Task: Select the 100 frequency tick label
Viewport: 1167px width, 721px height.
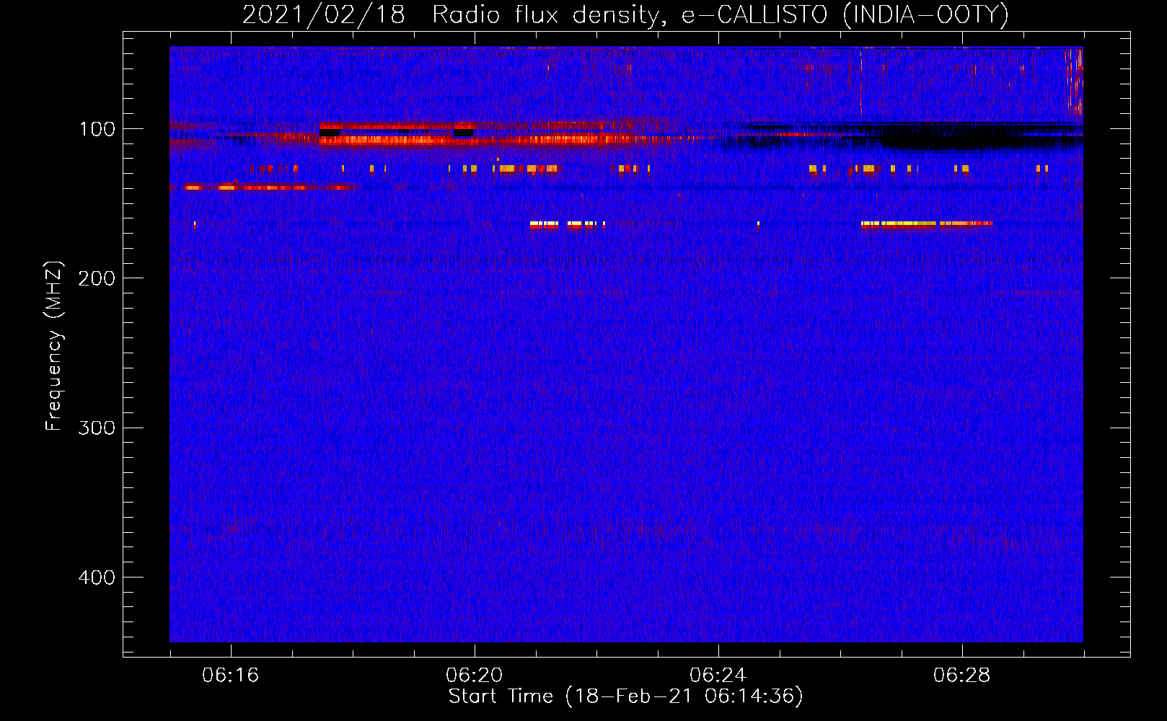Action: point(97,129)
